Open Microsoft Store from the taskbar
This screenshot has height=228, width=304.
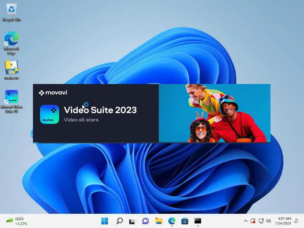185,221
